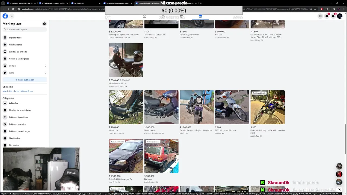Screen dimensions: 347x195
Task: Click Explorar todo sidebar icon
Action: 5,38
